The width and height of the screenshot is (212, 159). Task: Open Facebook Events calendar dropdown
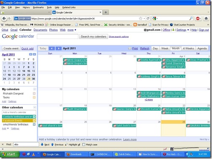[x=34, y=120]
